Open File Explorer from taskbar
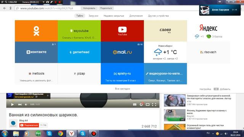The height and width of the screenshot is (137, 244). click(16, 134)
